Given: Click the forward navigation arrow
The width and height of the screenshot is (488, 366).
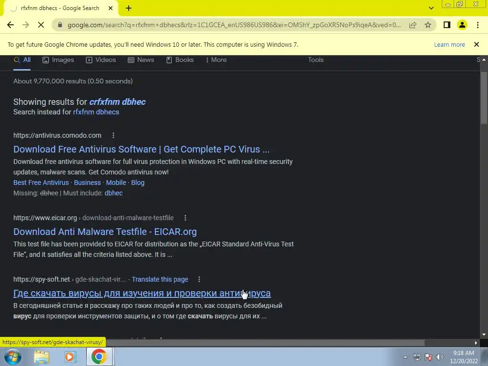Looking at the screenshot, I should (x=26, y=25).
